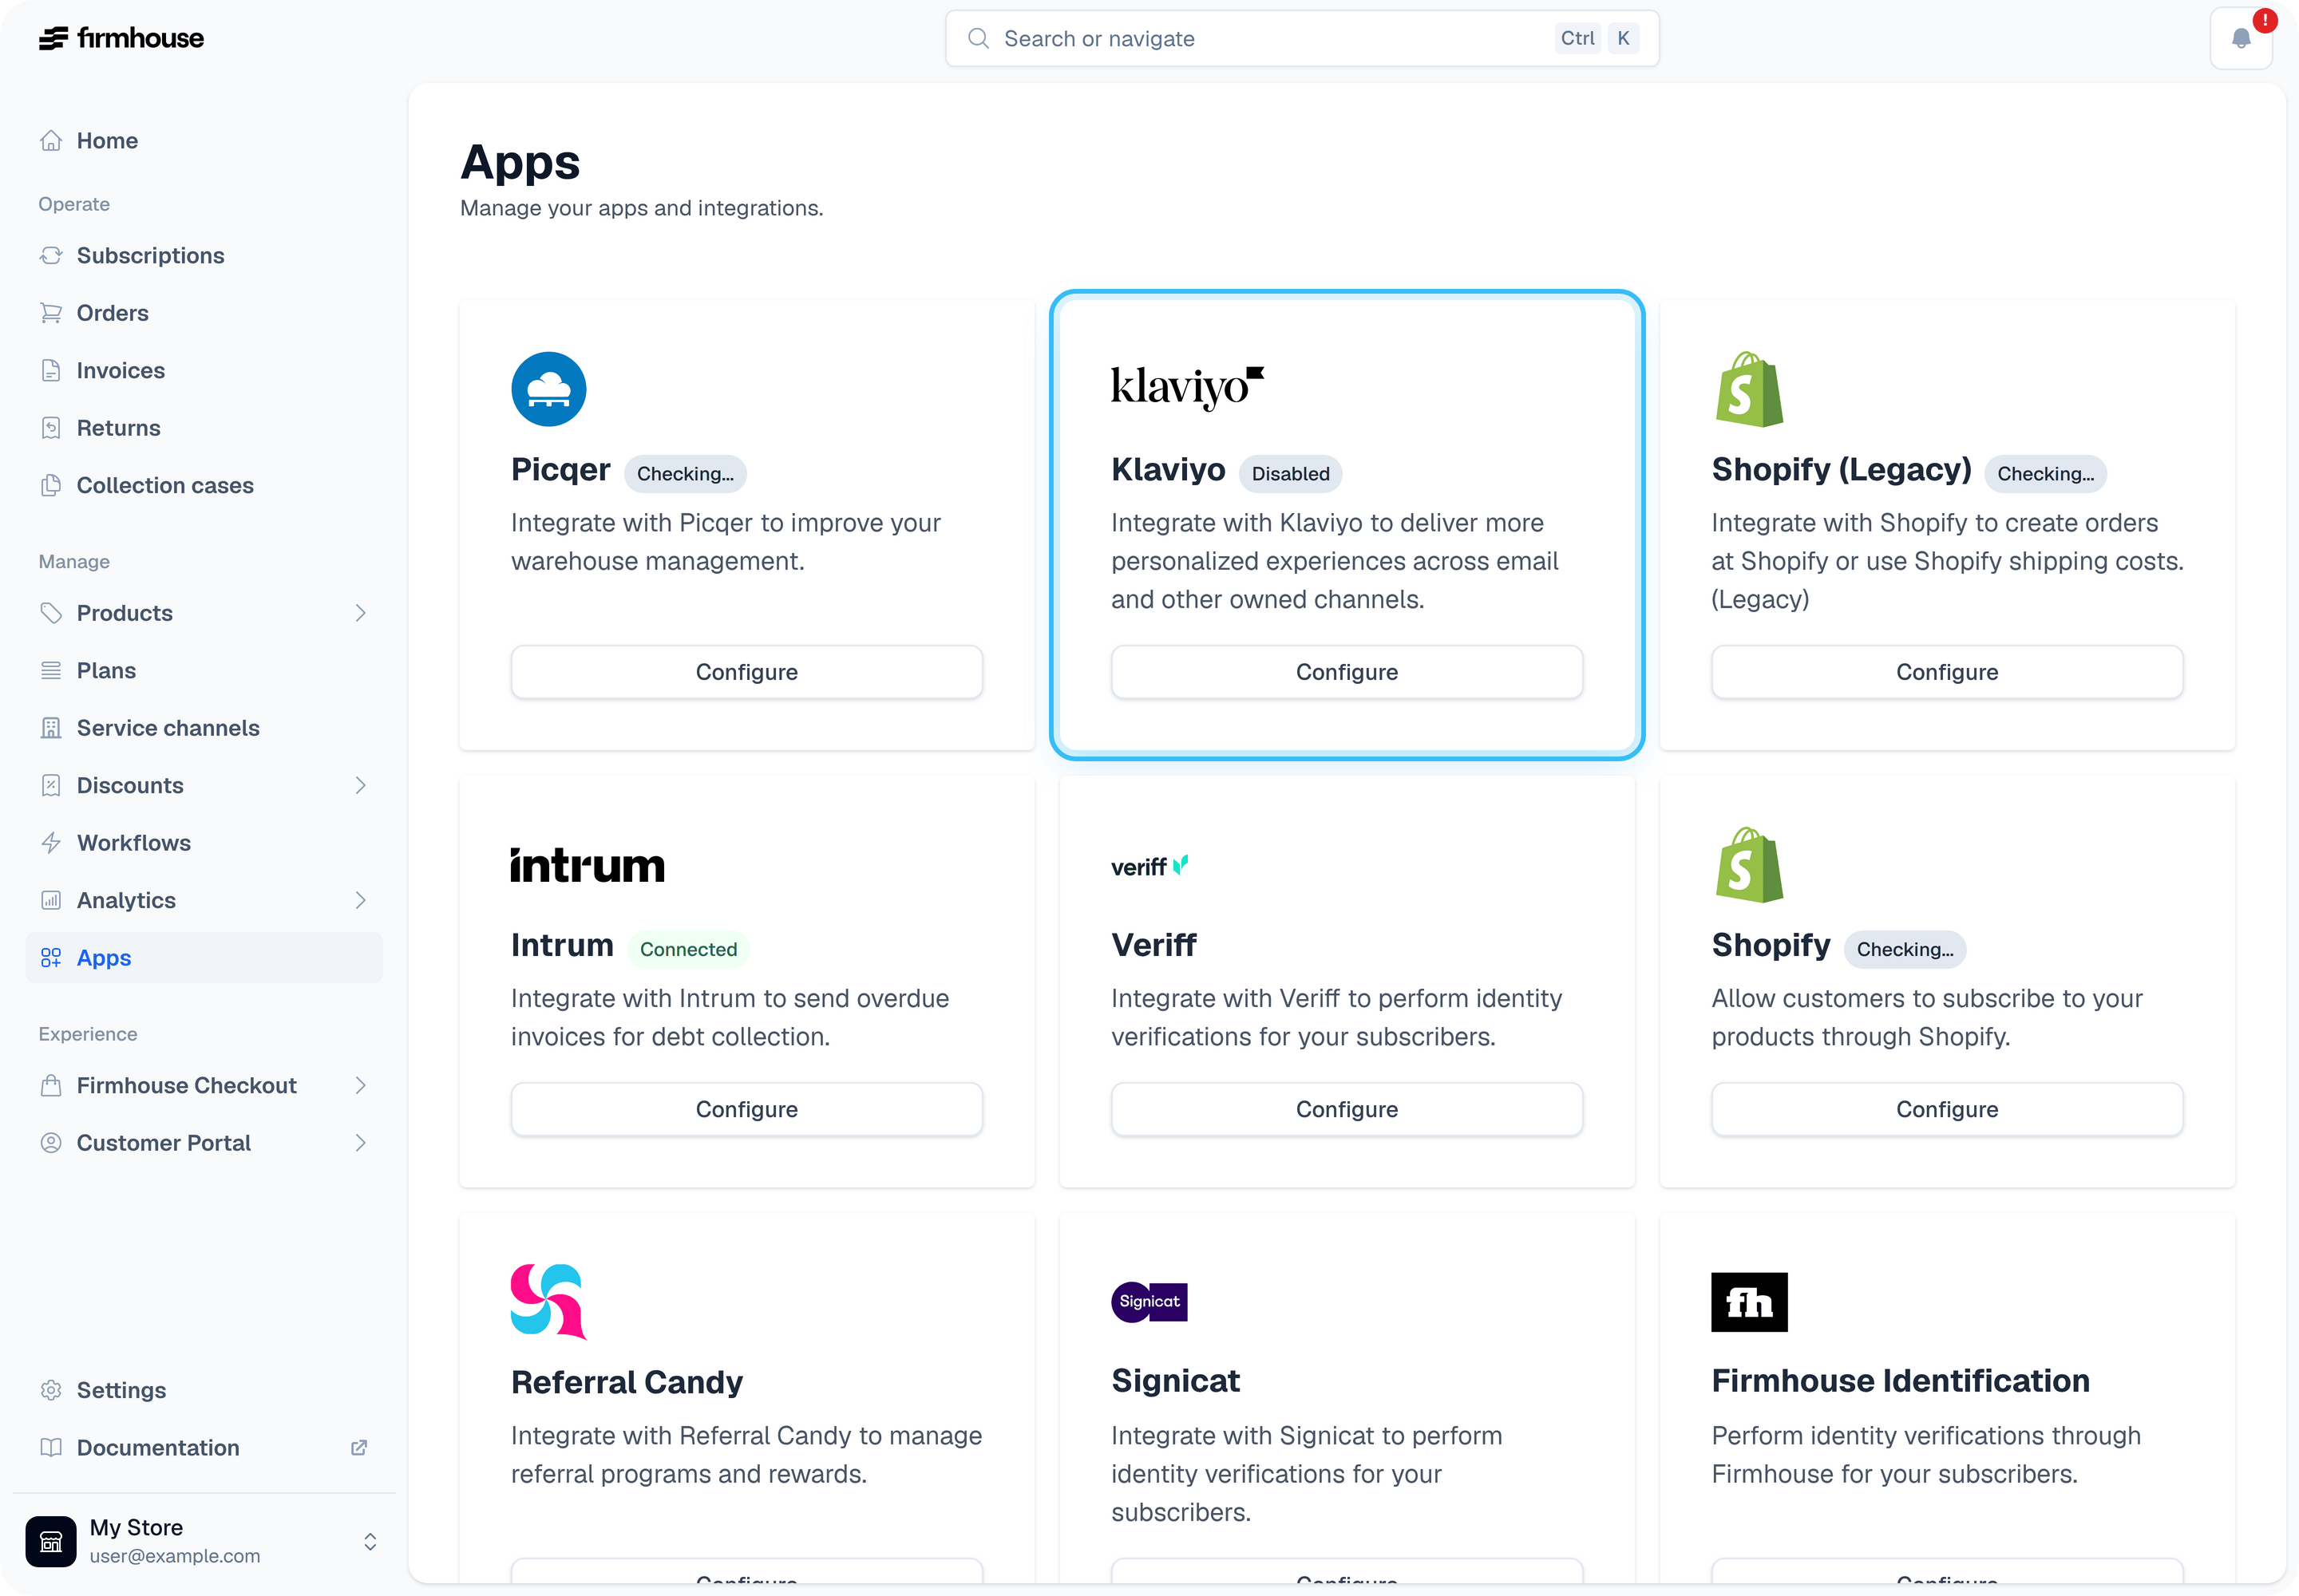Click the Documentation book icon
Viewport: 2299px width, 1596px height.
coord(51,1448)
